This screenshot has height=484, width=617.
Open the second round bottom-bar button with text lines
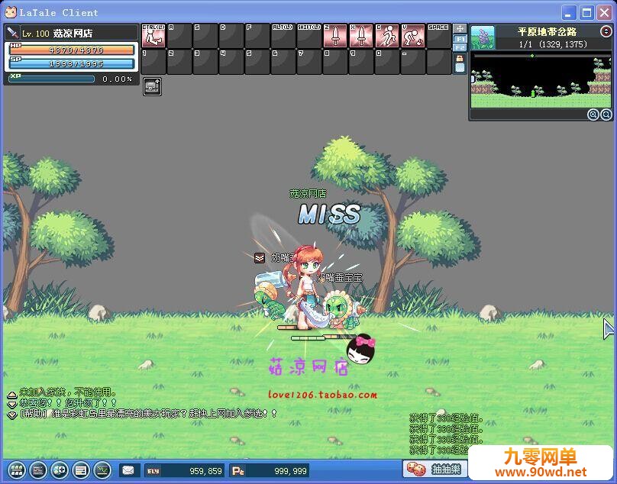(x=37, y=469)
